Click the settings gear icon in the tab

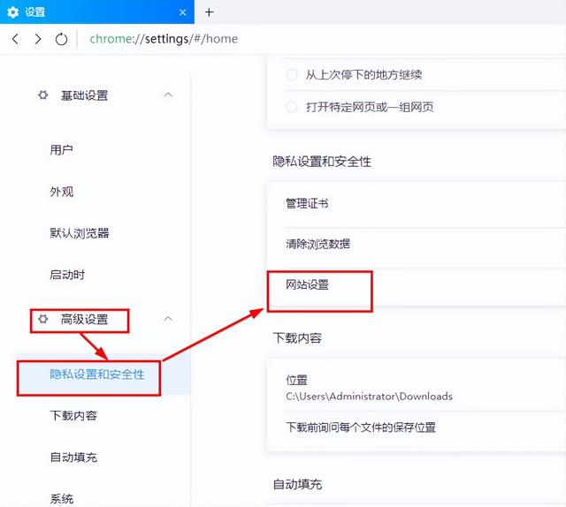(13, 12)
